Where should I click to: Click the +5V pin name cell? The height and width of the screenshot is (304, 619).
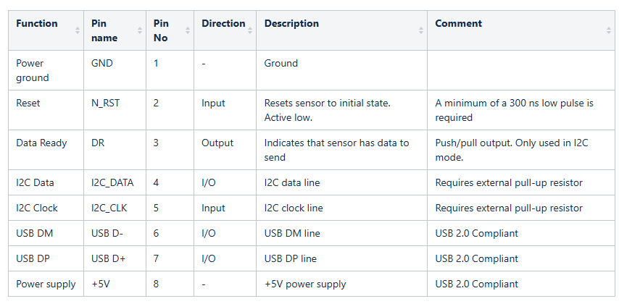[102, 284]
